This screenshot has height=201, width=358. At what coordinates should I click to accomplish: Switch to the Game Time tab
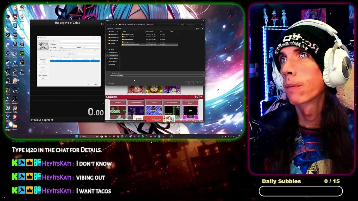(x=59, y=57)
